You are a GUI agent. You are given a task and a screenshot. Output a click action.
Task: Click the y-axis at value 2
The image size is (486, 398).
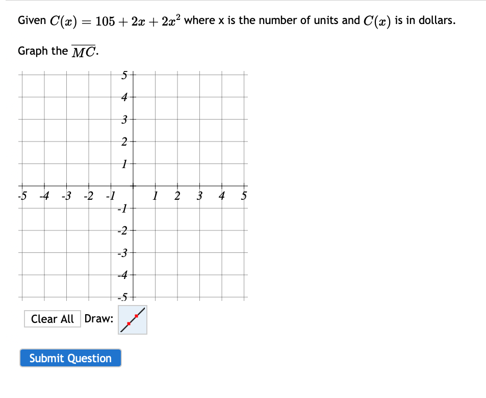133,142
